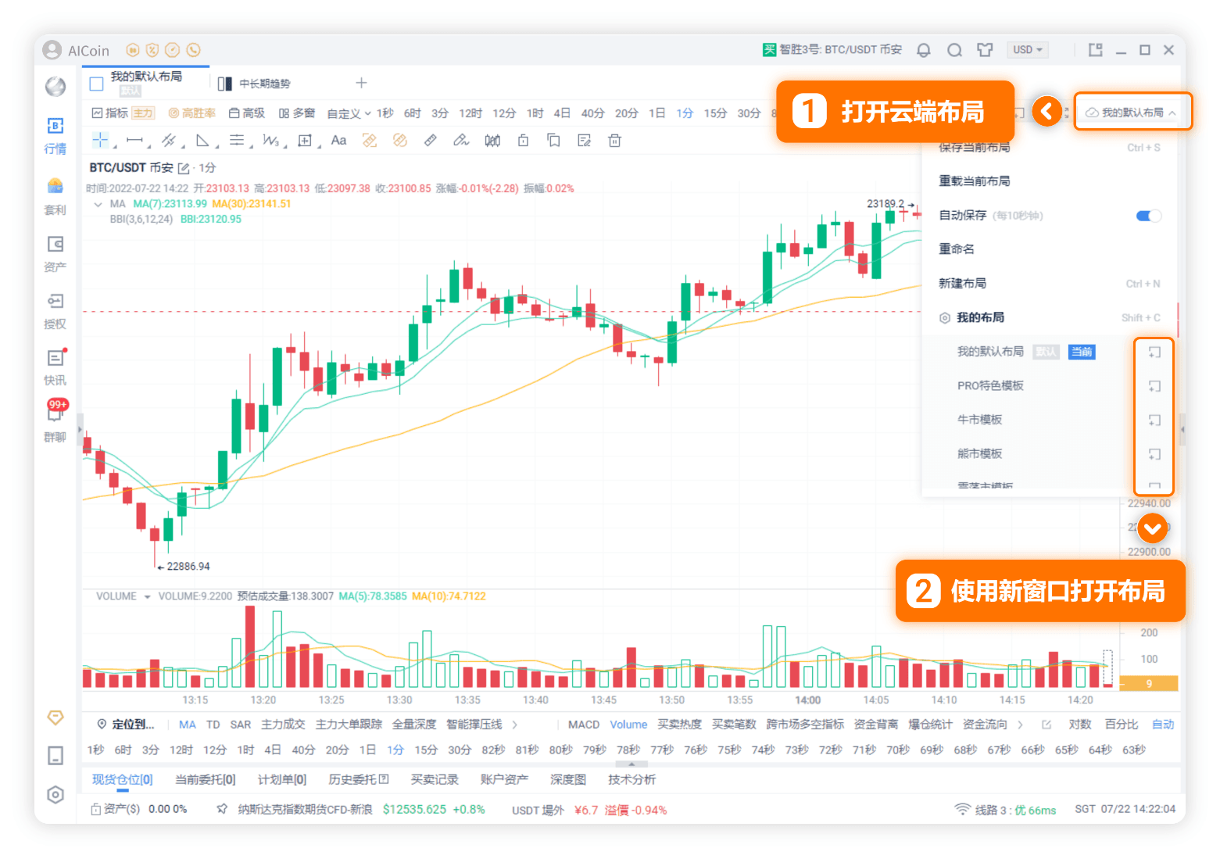Toggle the 自动保存 auto-save switch
The width and height of the screenshot is (1220, 859).
[x=1148, y=216]
